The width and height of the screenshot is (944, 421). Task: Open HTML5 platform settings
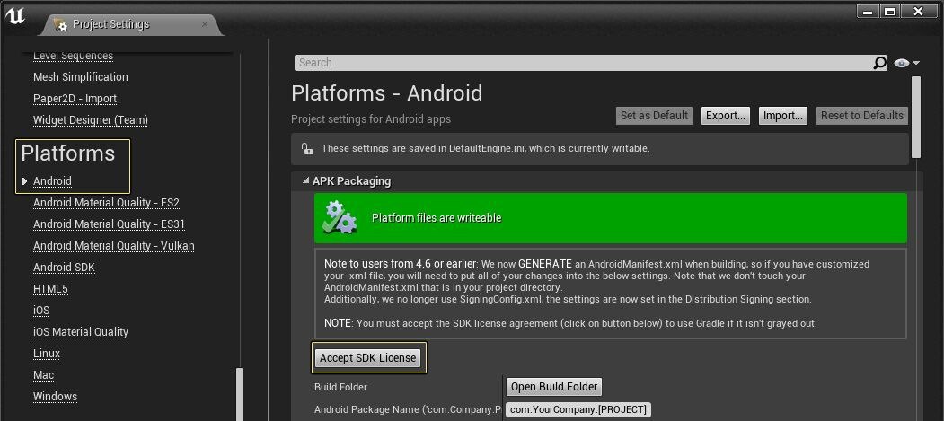(50, 289)
